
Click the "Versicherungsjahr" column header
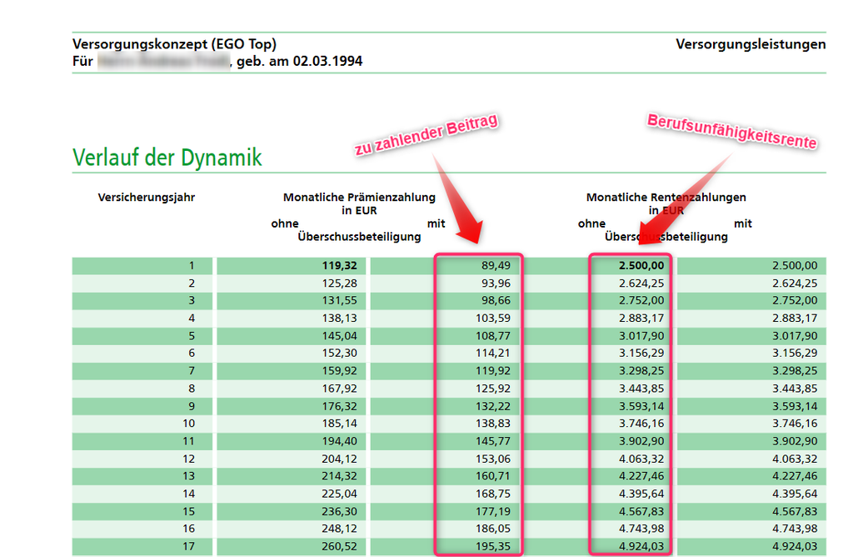click(x=147, y=198)
